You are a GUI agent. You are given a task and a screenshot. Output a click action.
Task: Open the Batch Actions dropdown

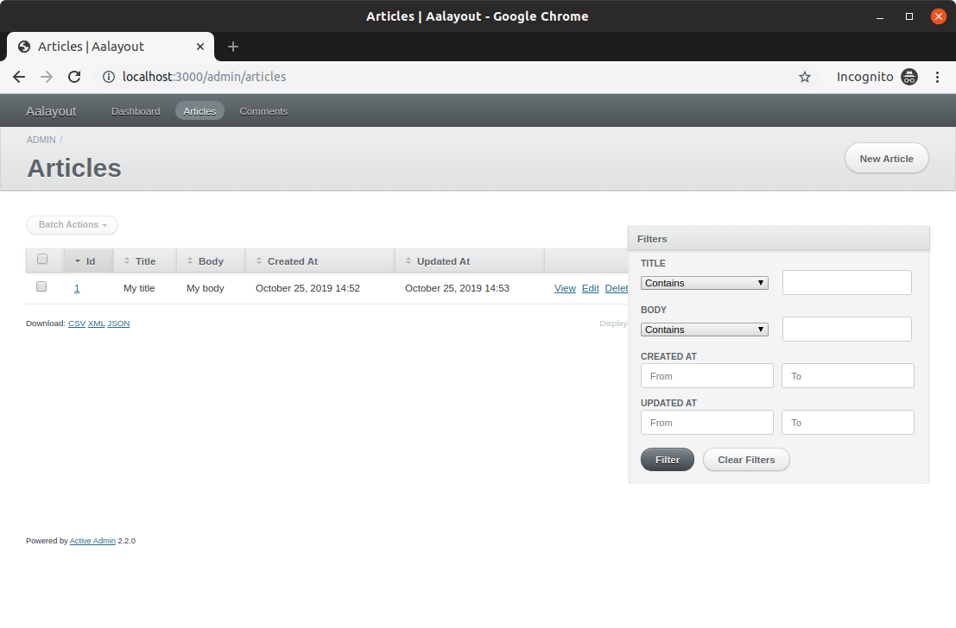(x=72, y=225)
